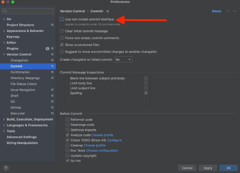This screenshot has height=173, width=240.
Task: Open Choose profile link for Analyze code
Action: 102,135
